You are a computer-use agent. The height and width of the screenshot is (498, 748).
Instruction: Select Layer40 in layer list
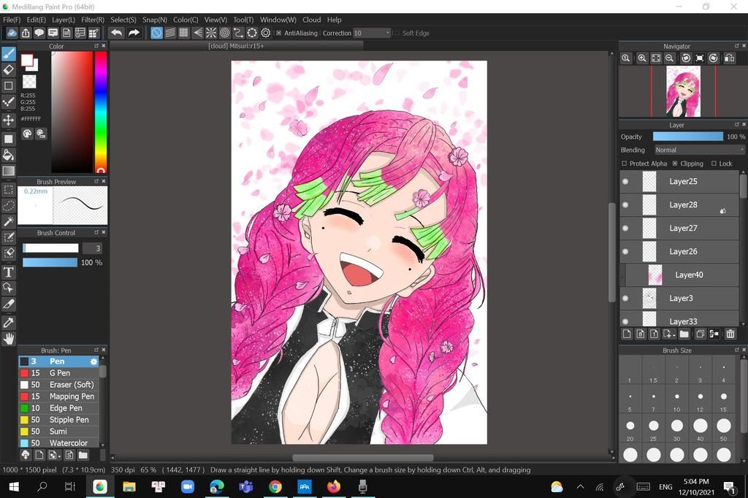682,275
